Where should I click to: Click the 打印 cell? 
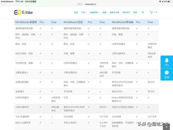(x=66, y=97)
